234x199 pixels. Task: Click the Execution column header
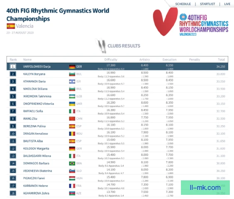(x=169, y=60)
